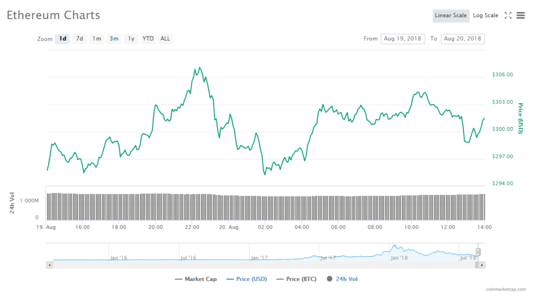
Task: Click the navigator range handle
Action: pos(478,253)
